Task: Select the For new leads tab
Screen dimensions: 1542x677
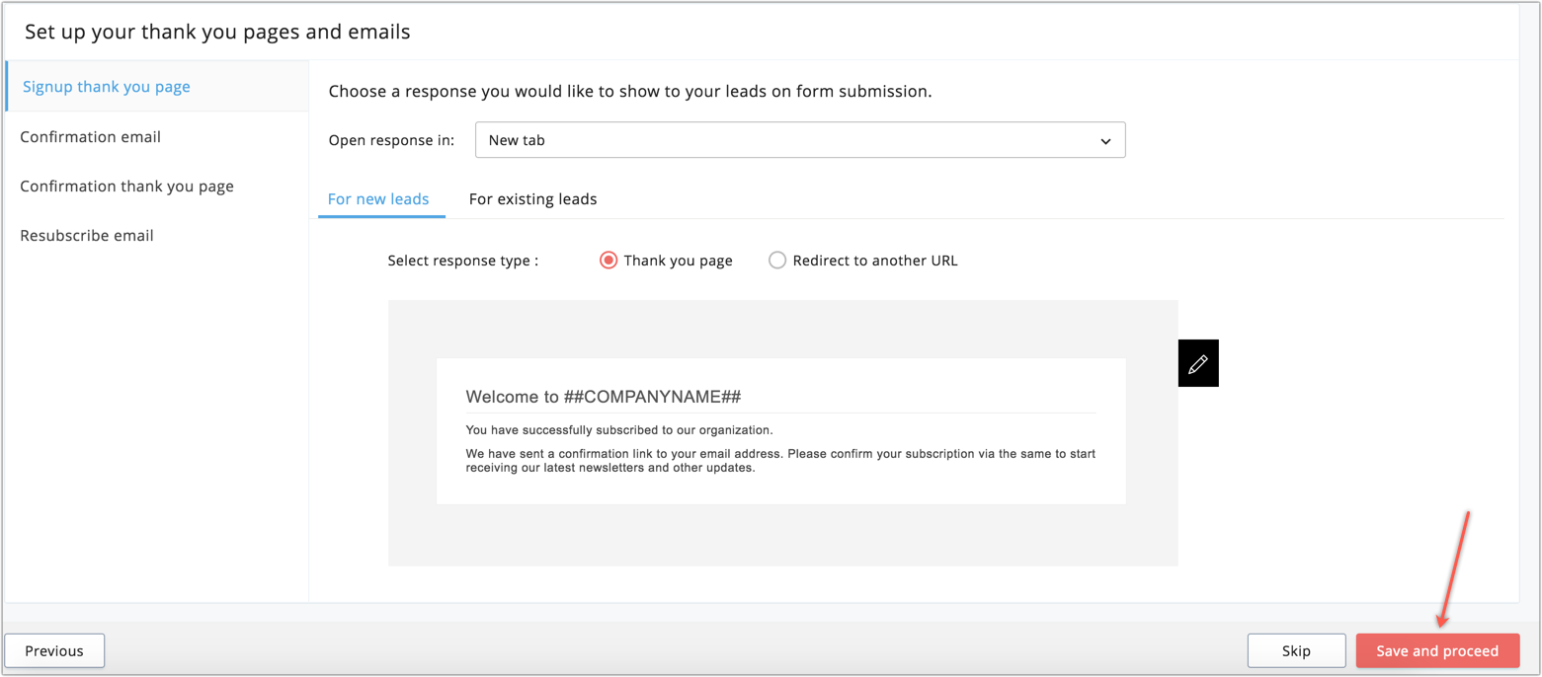Action: 378,199
